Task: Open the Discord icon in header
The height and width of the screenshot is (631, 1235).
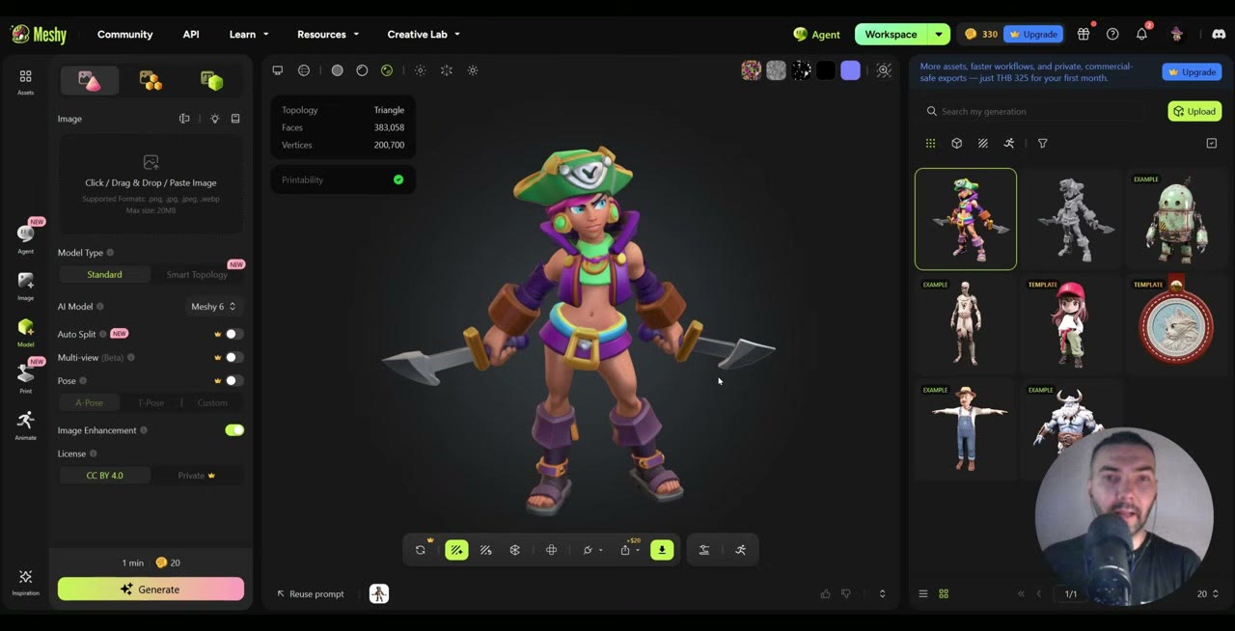Action: coord(1219,34)
